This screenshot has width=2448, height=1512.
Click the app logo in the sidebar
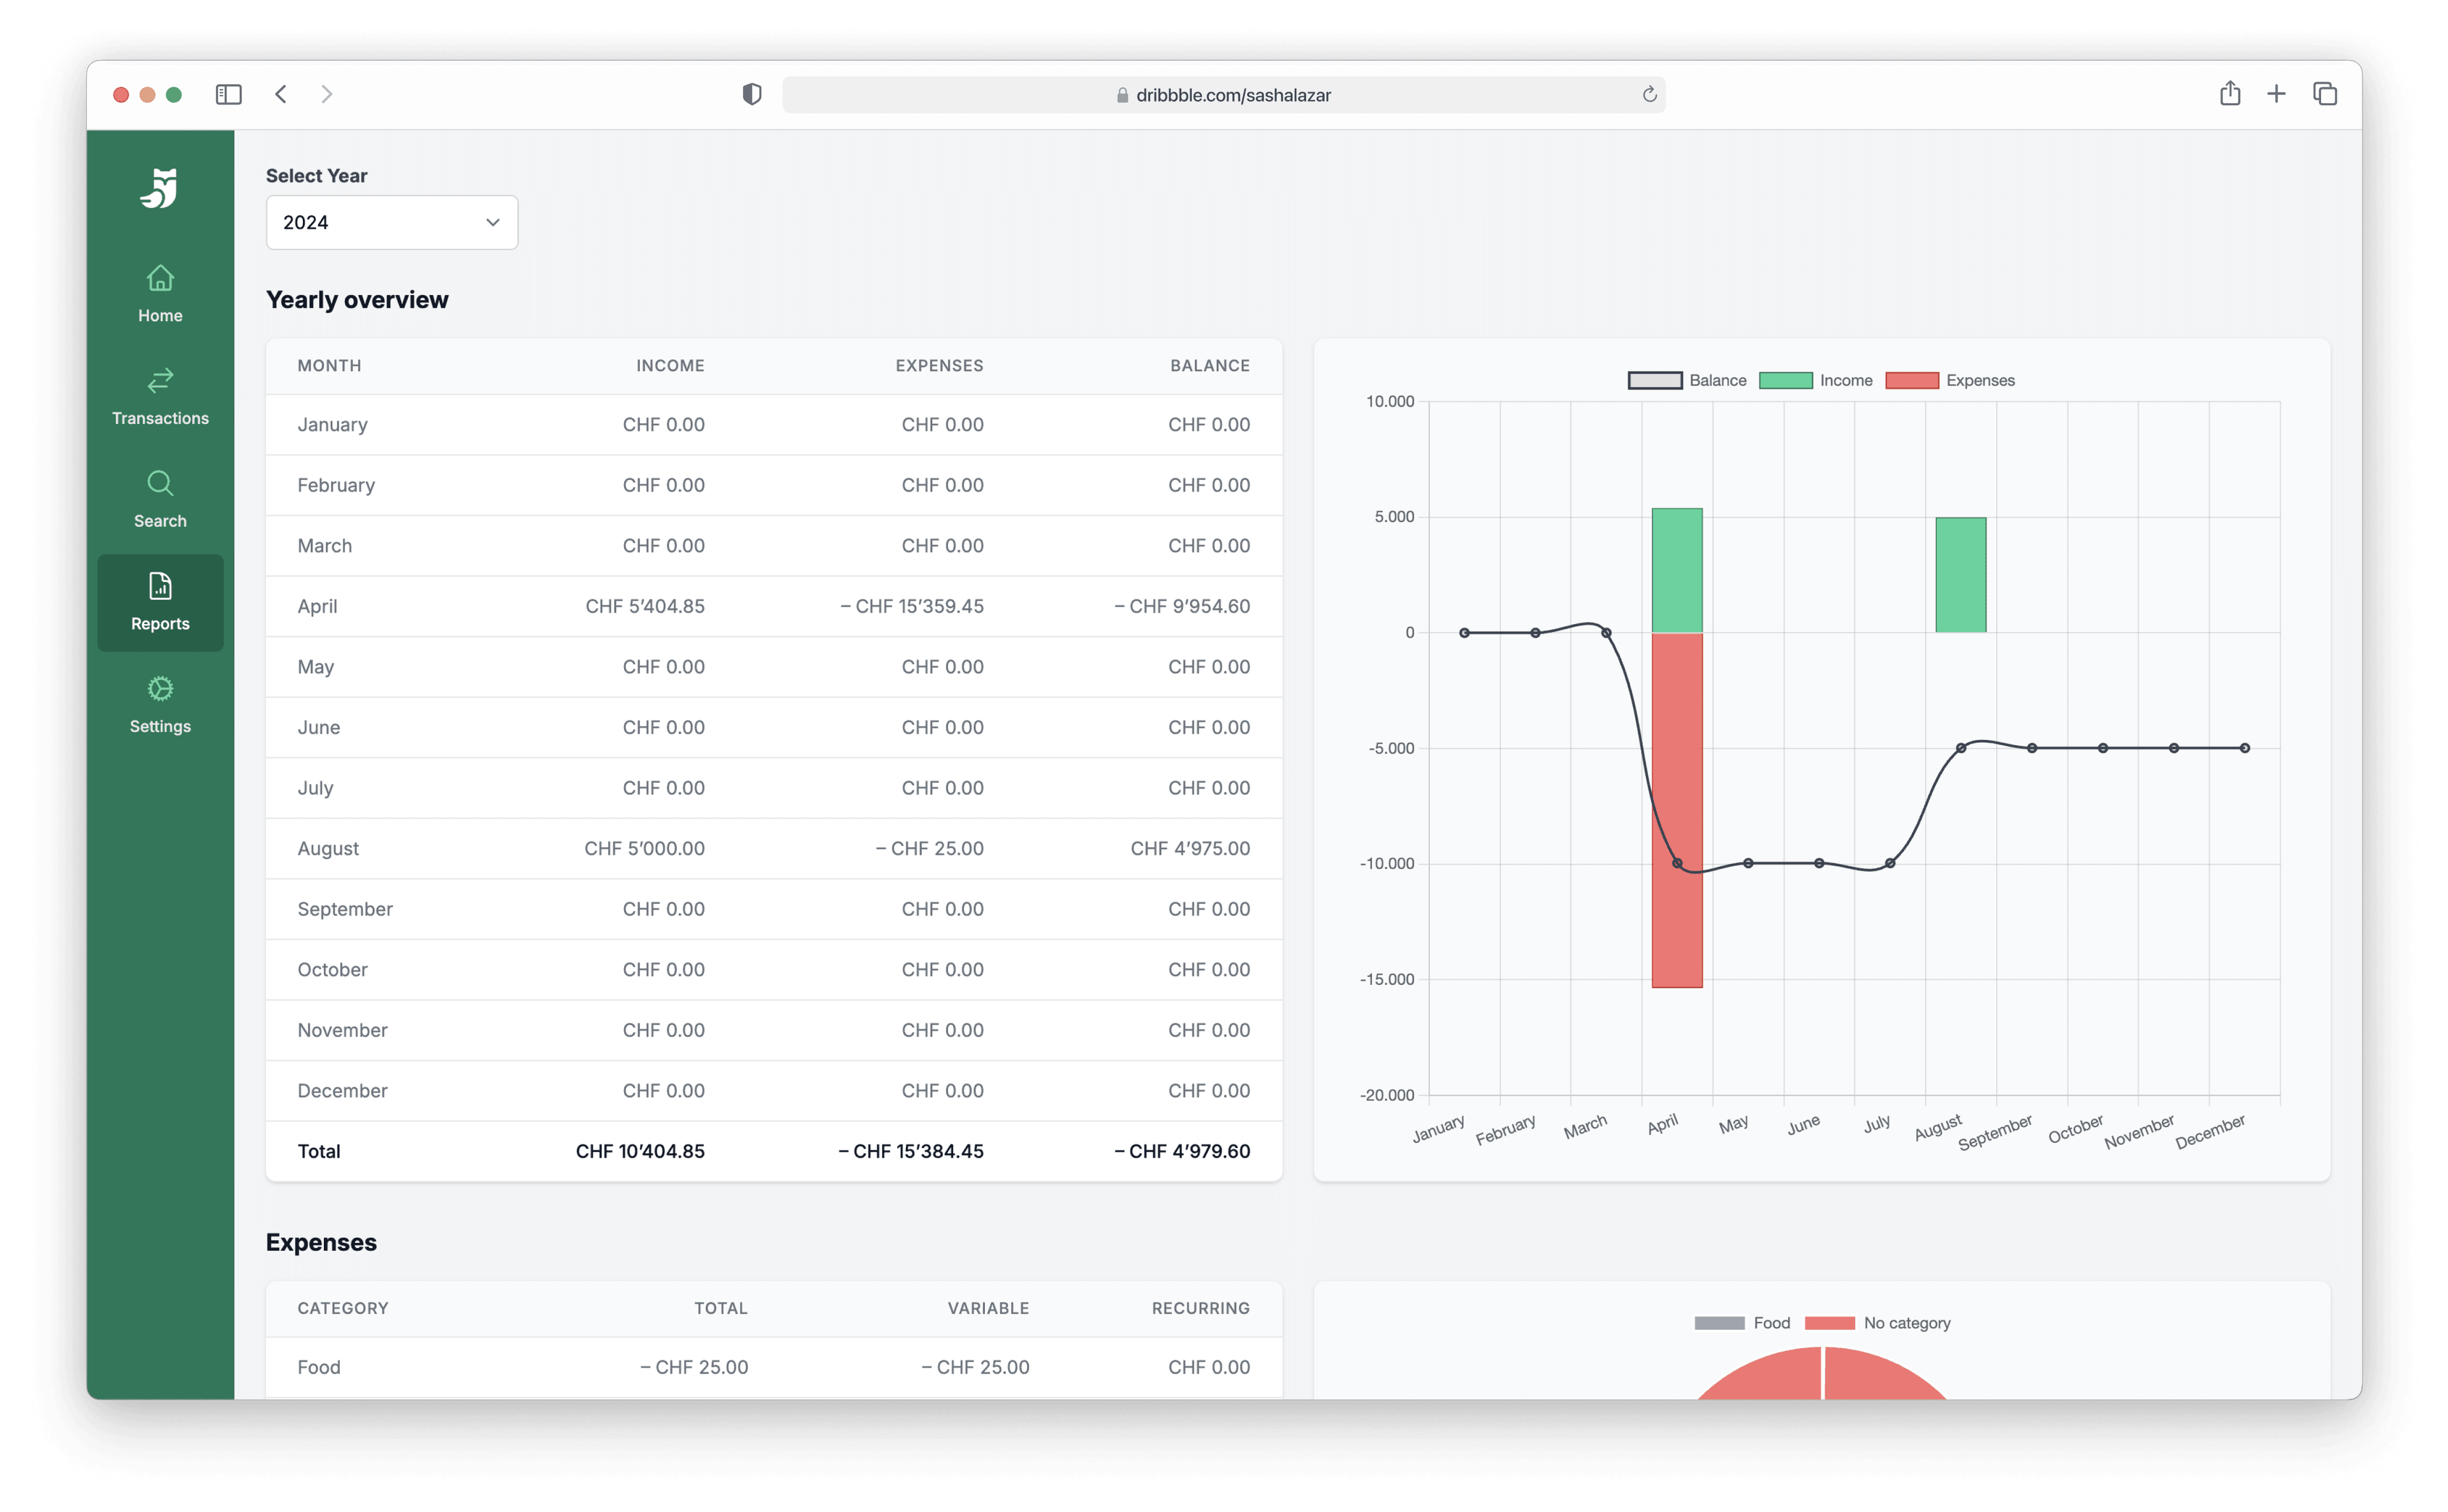pyautogui.click(x=160, y=188)
